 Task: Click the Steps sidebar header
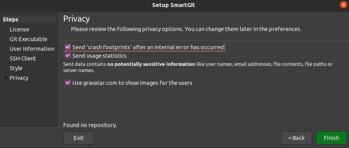click(29, 19)
